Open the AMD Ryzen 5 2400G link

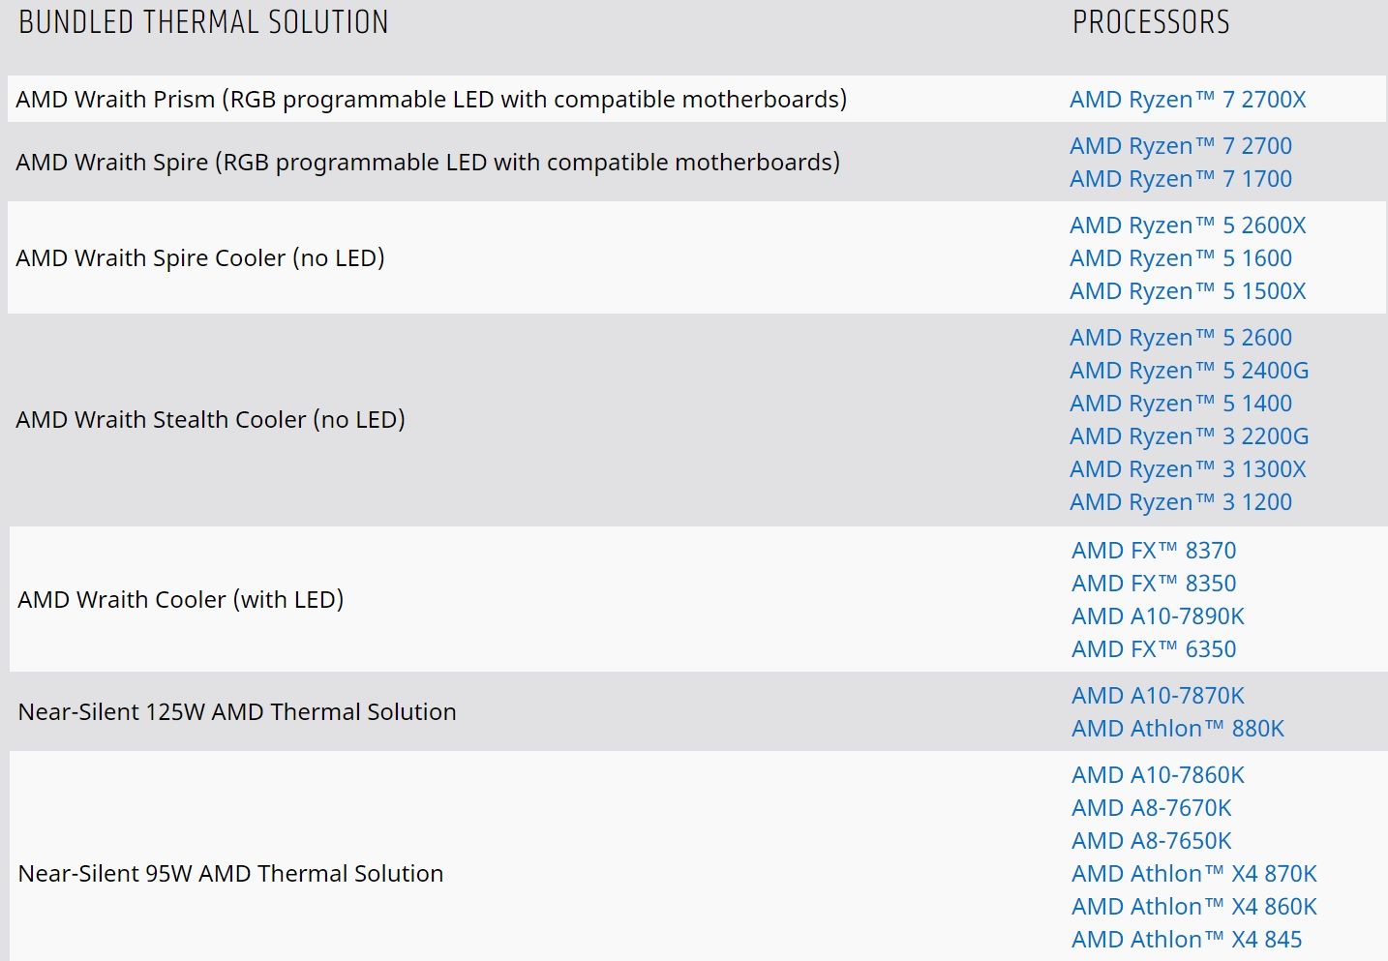[x=1189, y=371]
